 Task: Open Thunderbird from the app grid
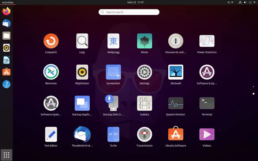click(x=82, y=134)
